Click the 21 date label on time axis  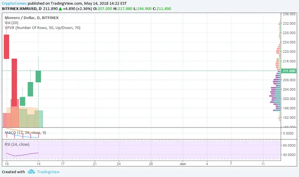click(95, 163)
